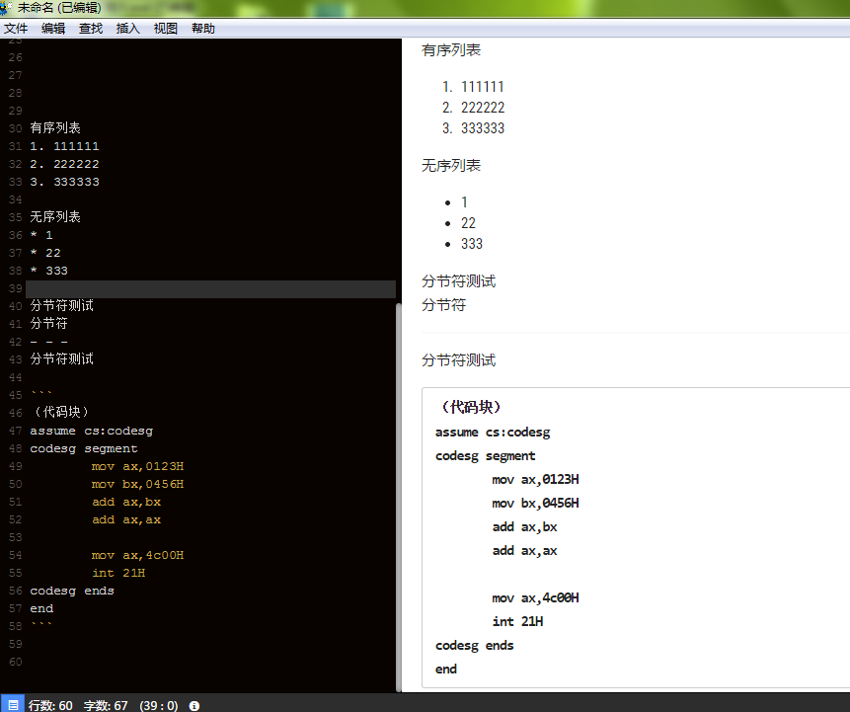
Task: Click preview code line 'mov ax,4c00H'
Action: tap(536, 598)
